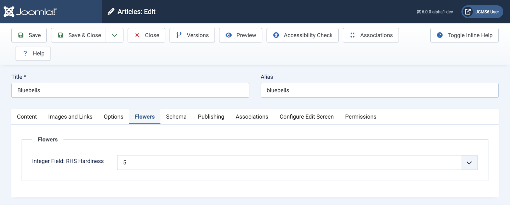The height and width of the screenshot is (205, 510).
Task: Open Versions with the branch icon
Action: tap(192, 35)
